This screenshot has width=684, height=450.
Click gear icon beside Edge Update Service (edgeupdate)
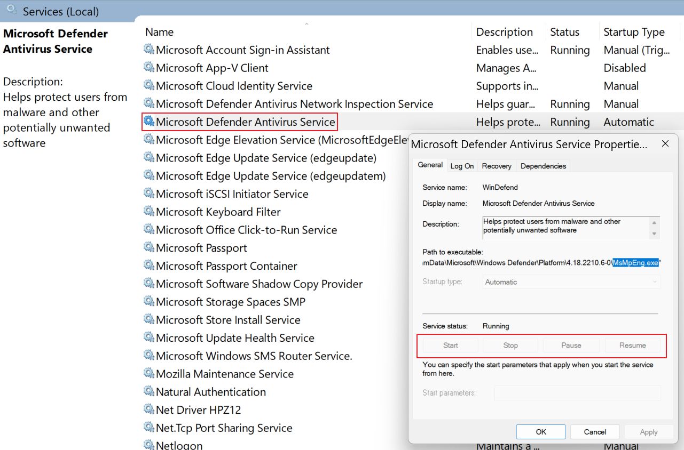click(x=149, y=158)
